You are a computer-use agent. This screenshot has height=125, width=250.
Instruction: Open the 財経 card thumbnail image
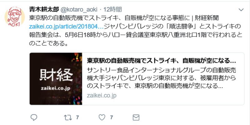(x=56, y=79)
